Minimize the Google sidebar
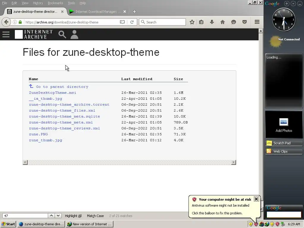The image size is (304, 228). pos(300,4)
